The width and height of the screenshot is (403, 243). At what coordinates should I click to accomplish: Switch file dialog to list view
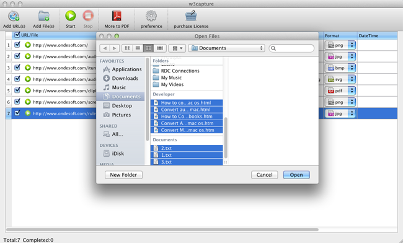138,48
